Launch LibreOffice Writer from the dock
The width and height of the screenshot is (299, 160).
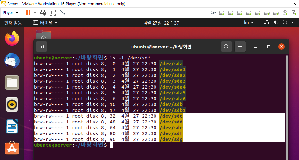click(x=12, y=126)
